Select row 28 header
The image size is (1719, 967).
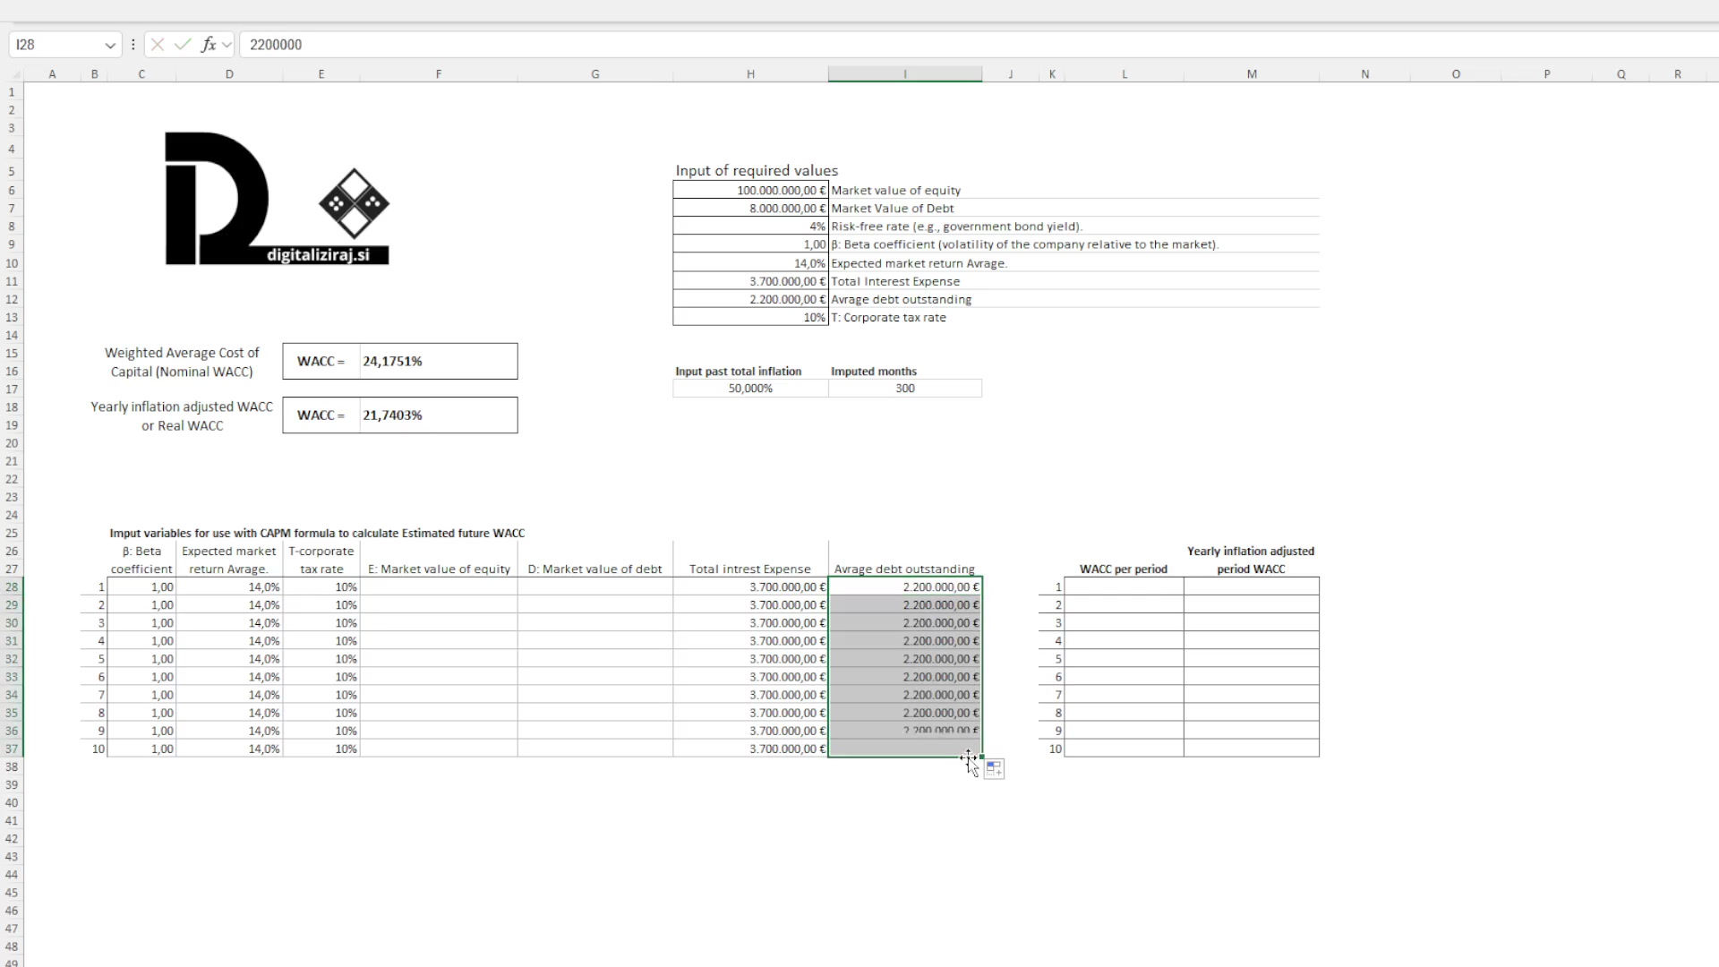12,586
